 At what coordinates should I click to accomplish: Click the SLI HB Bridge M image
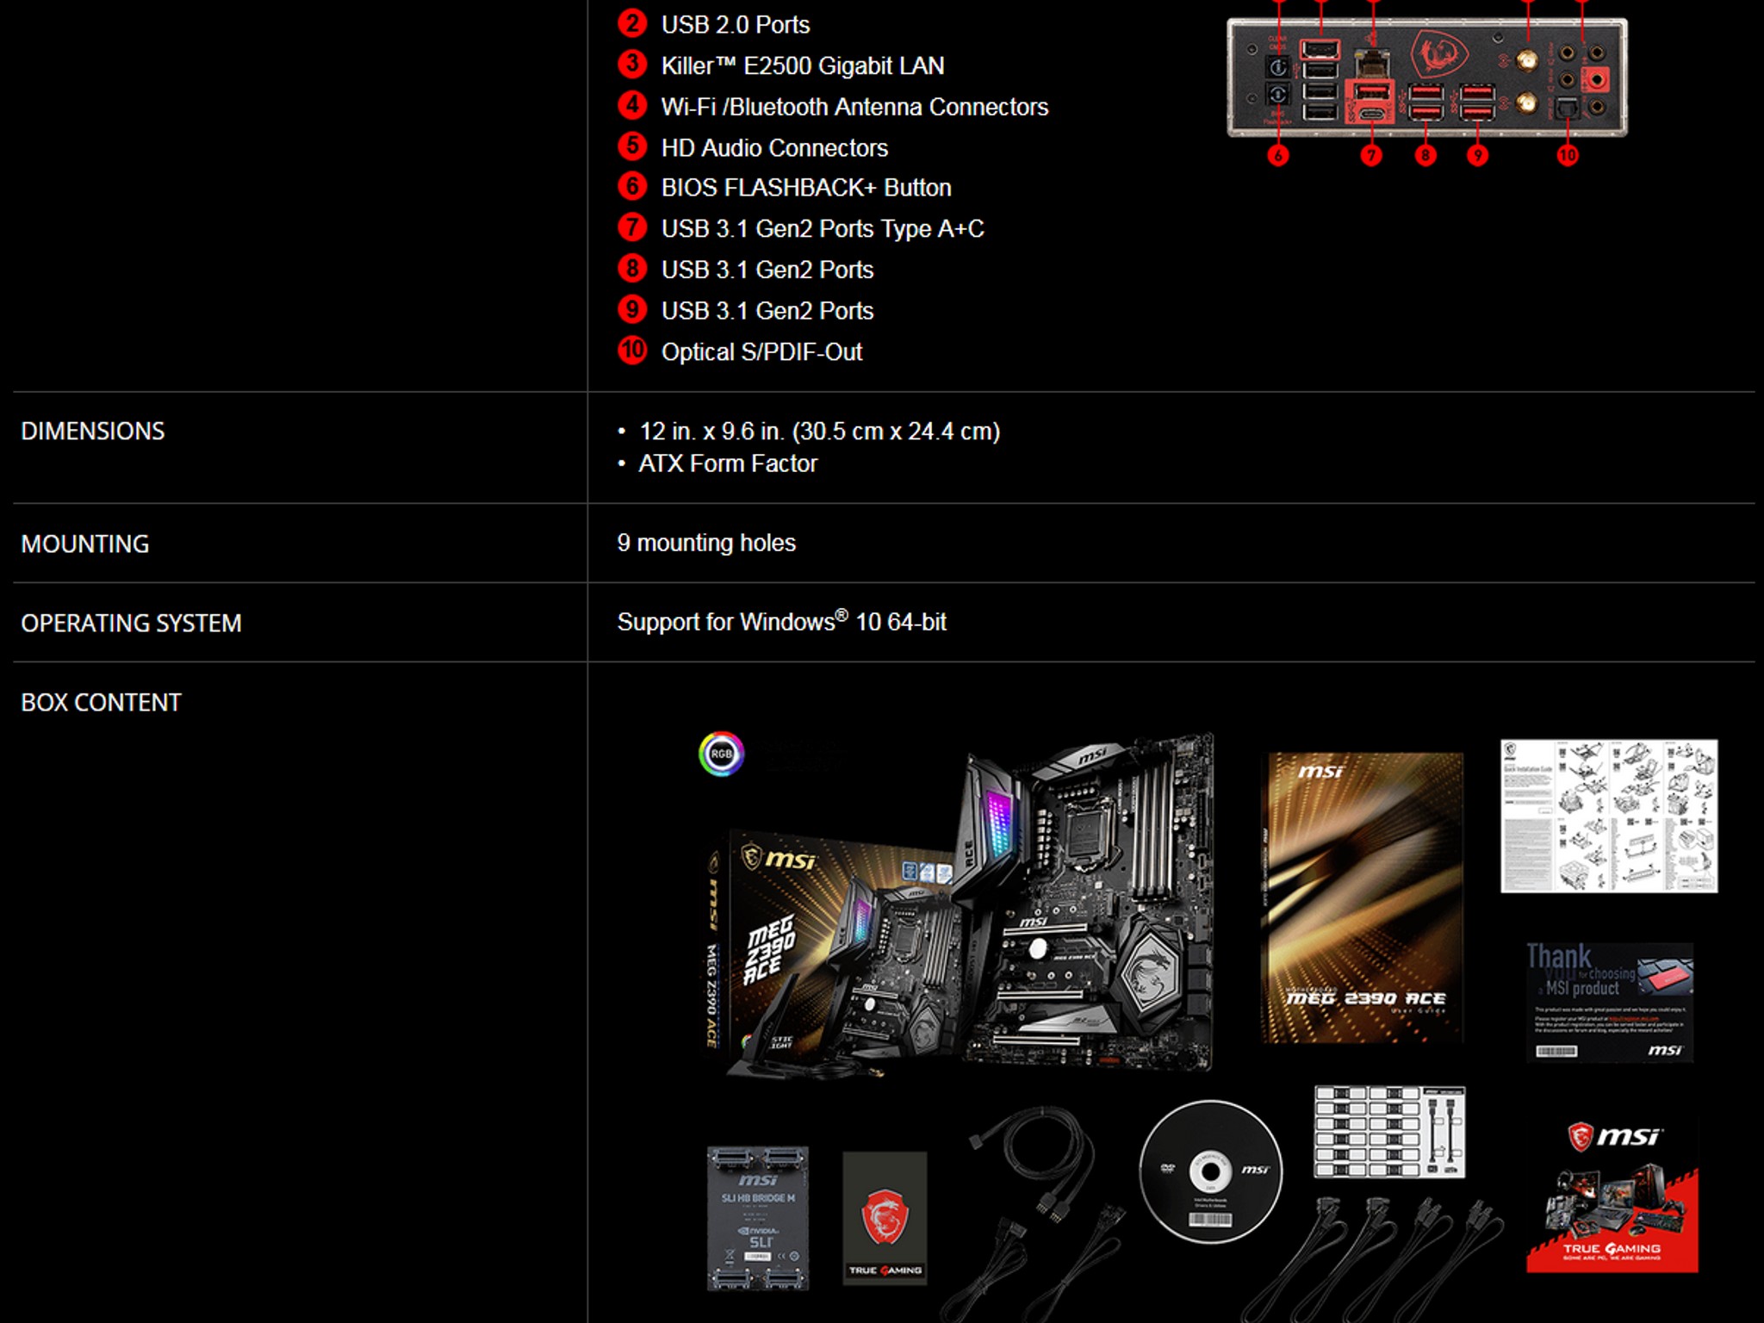pyautogui.click(x=758, y=1218)
